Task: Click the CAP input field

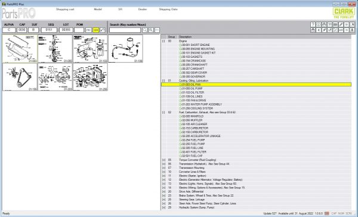Action: point(22,30)
